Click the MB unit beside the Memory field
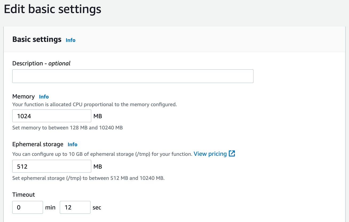Screen dimensions: 349x222 click(98, 116)
